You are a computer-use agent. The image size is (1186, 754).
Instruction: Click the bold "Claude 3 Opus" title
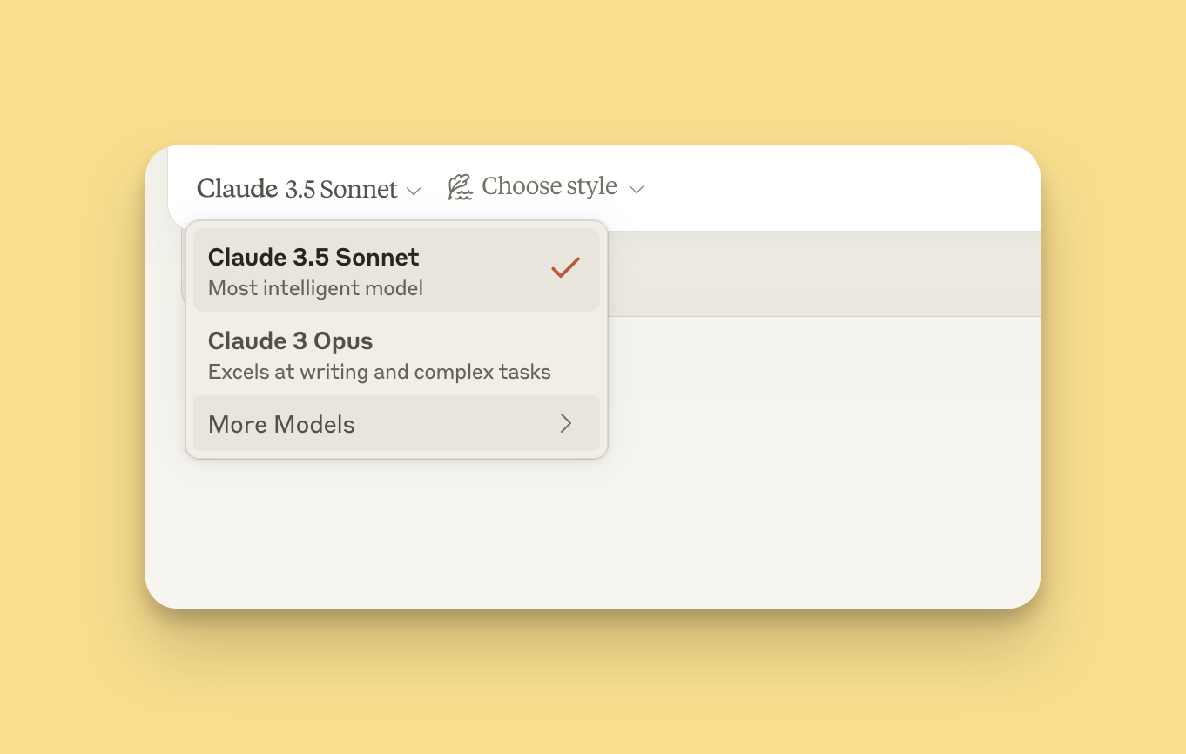290,340
